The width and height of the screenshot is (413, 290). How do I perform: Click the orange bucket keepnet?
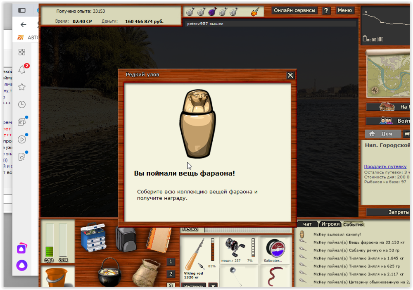click(x=57, y=276)
